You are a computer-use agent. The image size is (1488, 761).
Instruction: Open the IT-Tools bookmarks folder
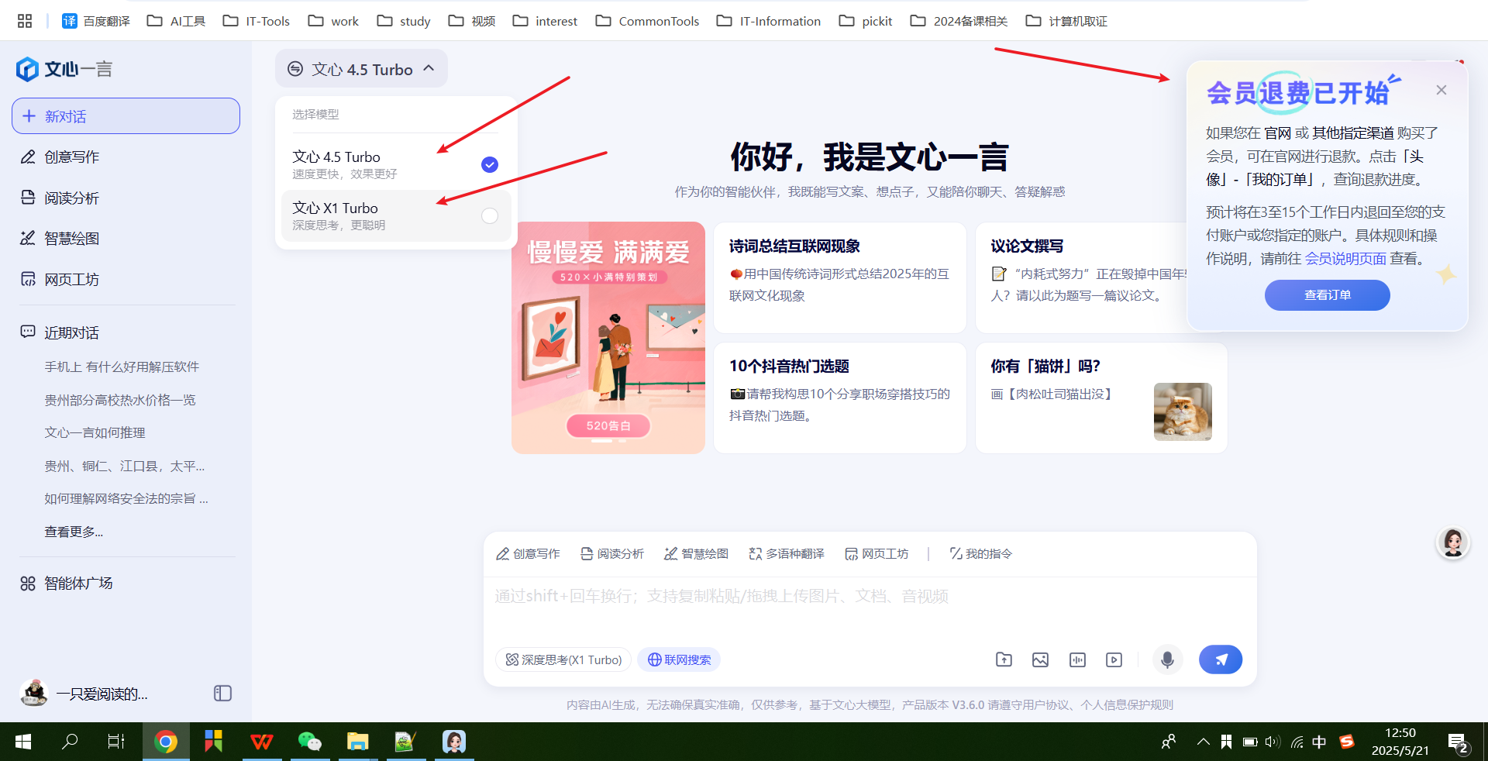(x=257, y=21)
